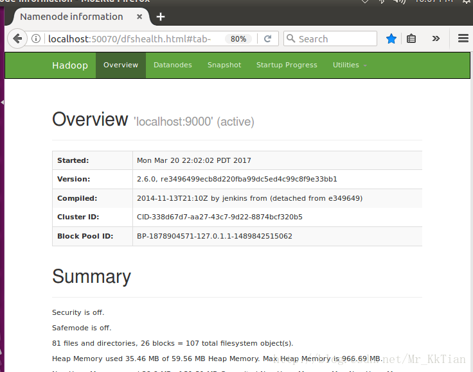Click the Overview heading
This screenshot has height=372, width=473.
[x=90, y=119]
